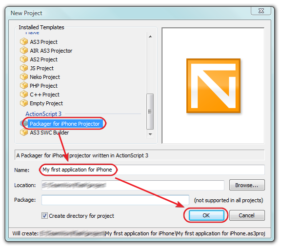
Task: Select the Empty Project template label
Action: (46, 103)
